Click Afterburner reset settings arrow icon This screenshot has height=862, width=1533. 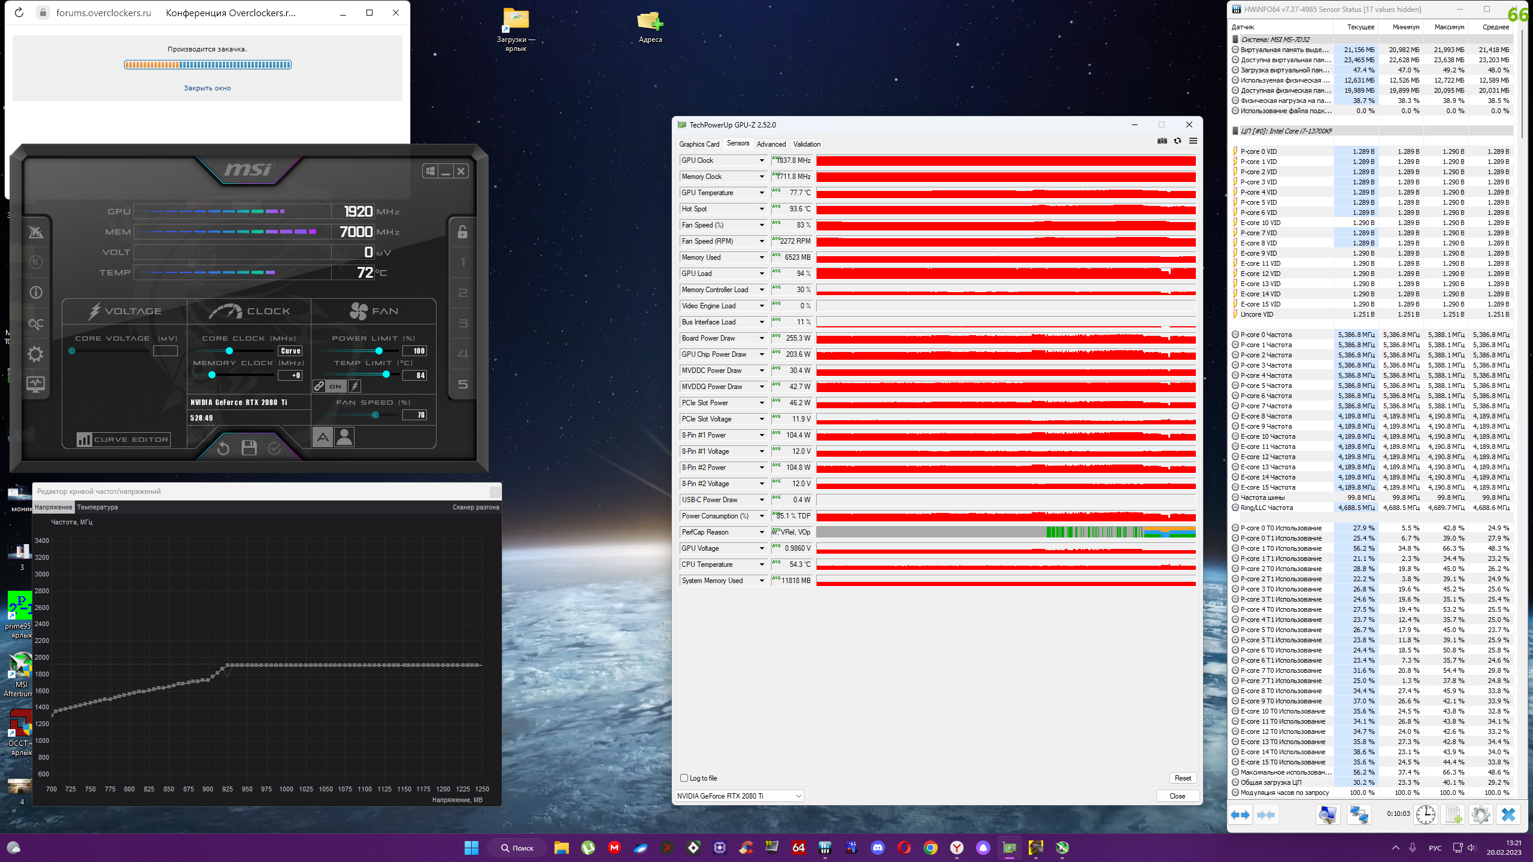tap(223, 448)
